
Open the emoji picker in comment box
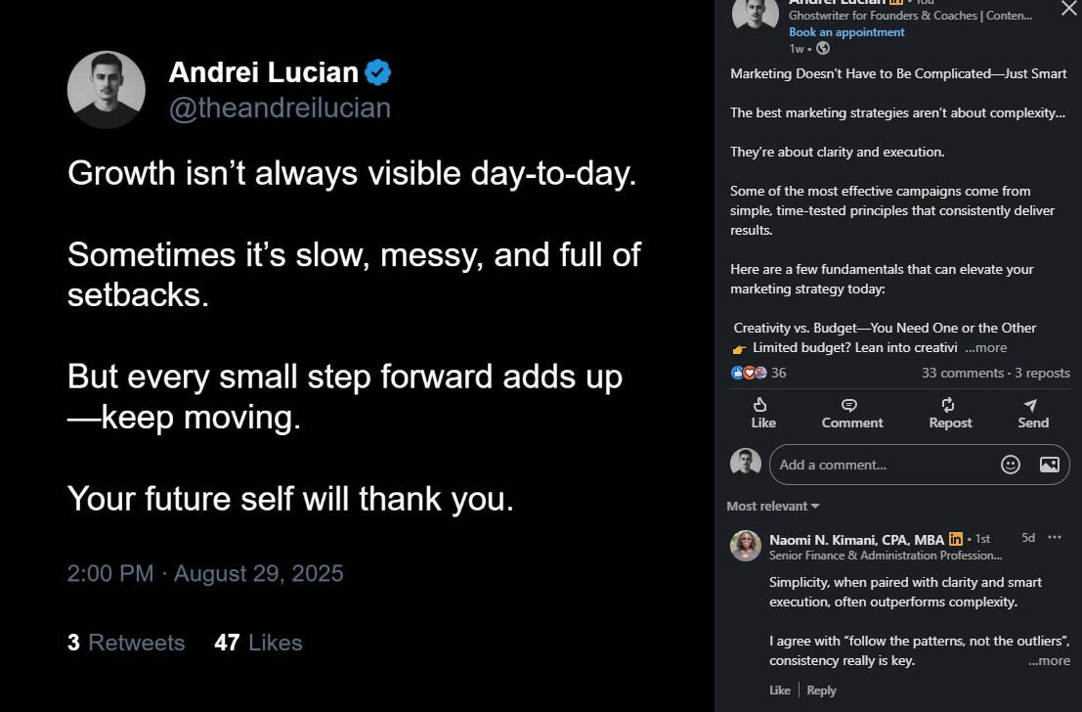[x=1011, y=465]
